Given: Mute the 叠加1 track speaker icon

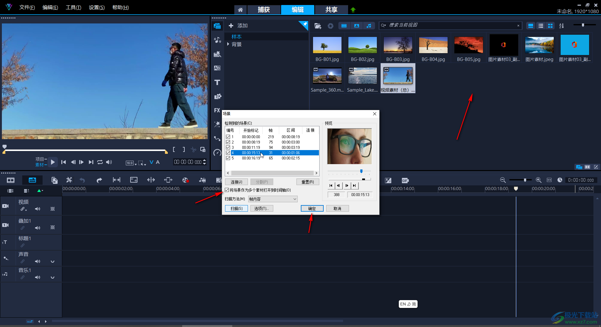Looking at the screenshot, I should [x=38, y=228].
